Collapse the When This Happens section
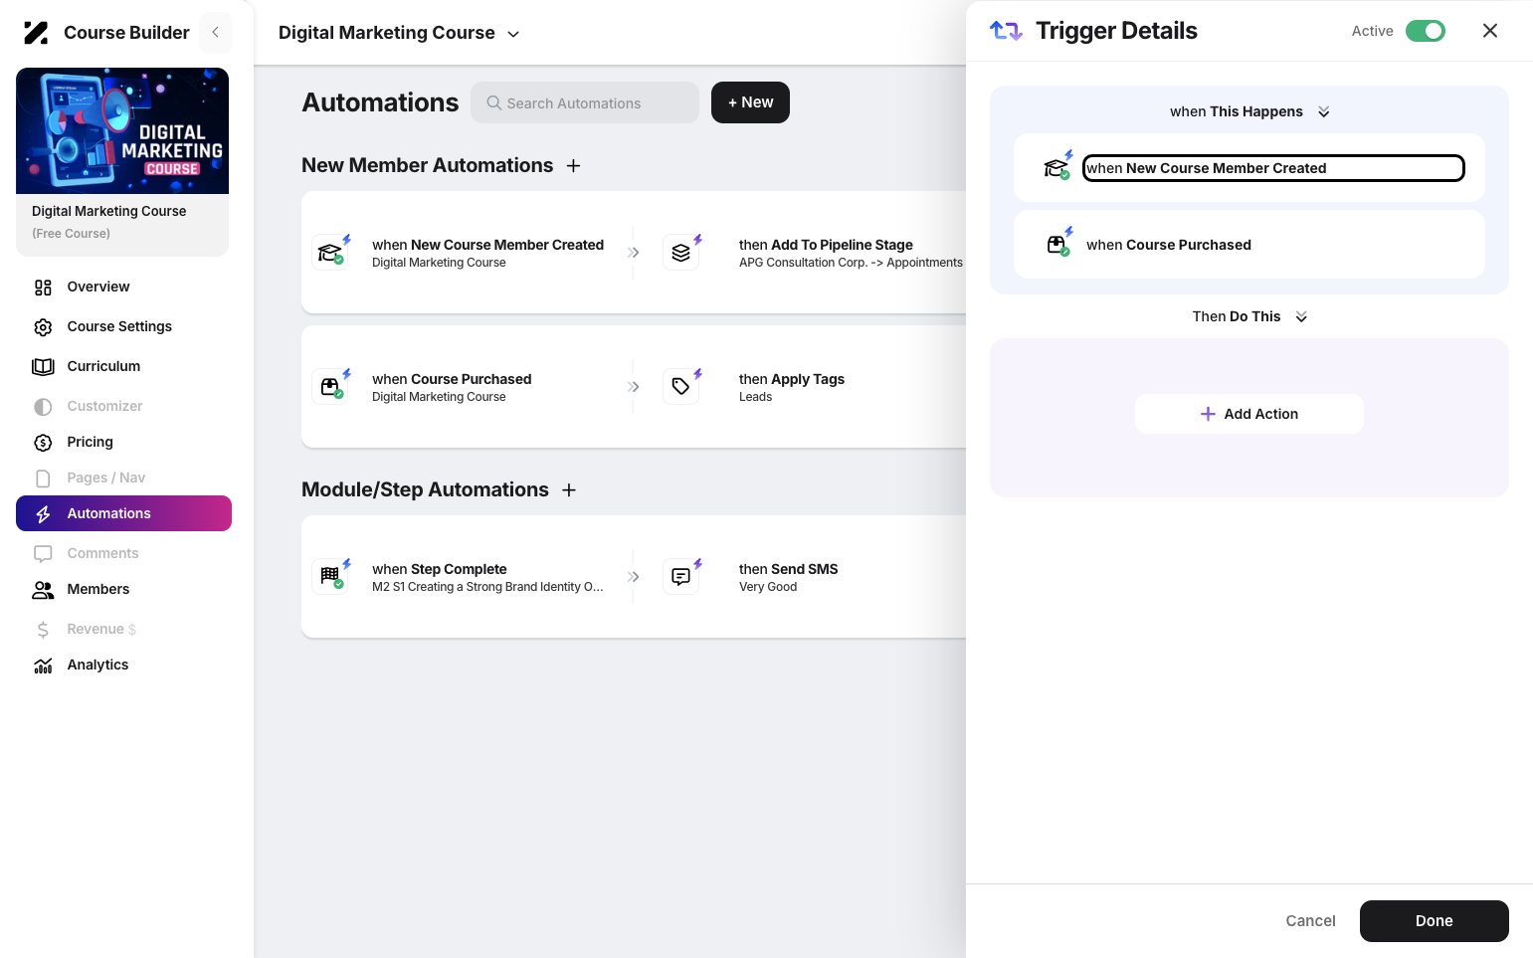This screenshot has width=1533, height=958. pyautogui.click(x=1324, y=111)
